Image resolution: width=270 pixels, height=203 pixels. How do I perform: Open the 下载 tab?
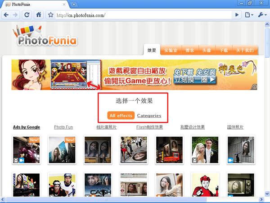(224, 50)
